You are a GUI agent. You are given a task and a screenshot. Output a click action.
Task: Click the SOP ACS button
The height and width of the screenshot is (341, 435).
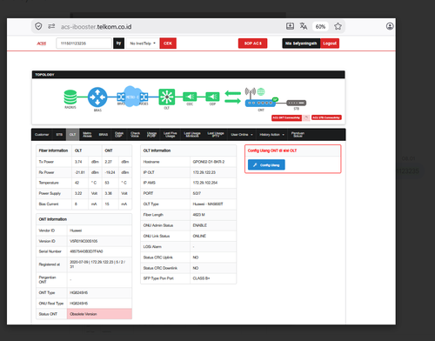pos(252,43)
